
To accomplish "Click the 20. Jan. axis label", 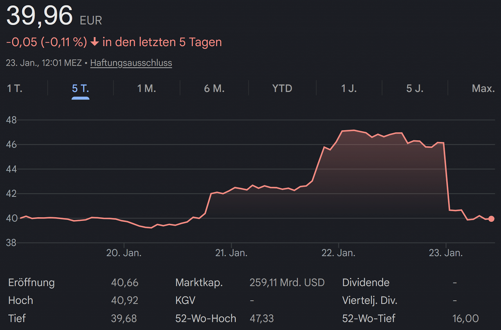I will point(124,253).
